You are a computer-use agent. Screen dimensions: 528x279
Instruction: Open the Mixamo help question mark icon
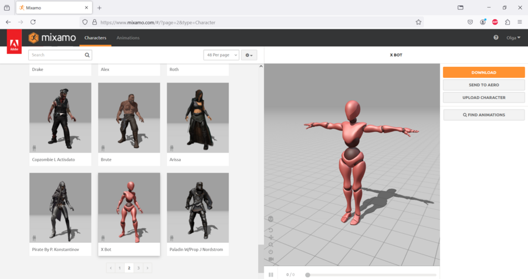pyautogui.click(x=496, y=38)
